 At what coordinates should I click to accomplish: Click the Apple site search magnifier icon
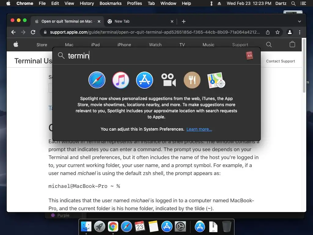point(269,45)
